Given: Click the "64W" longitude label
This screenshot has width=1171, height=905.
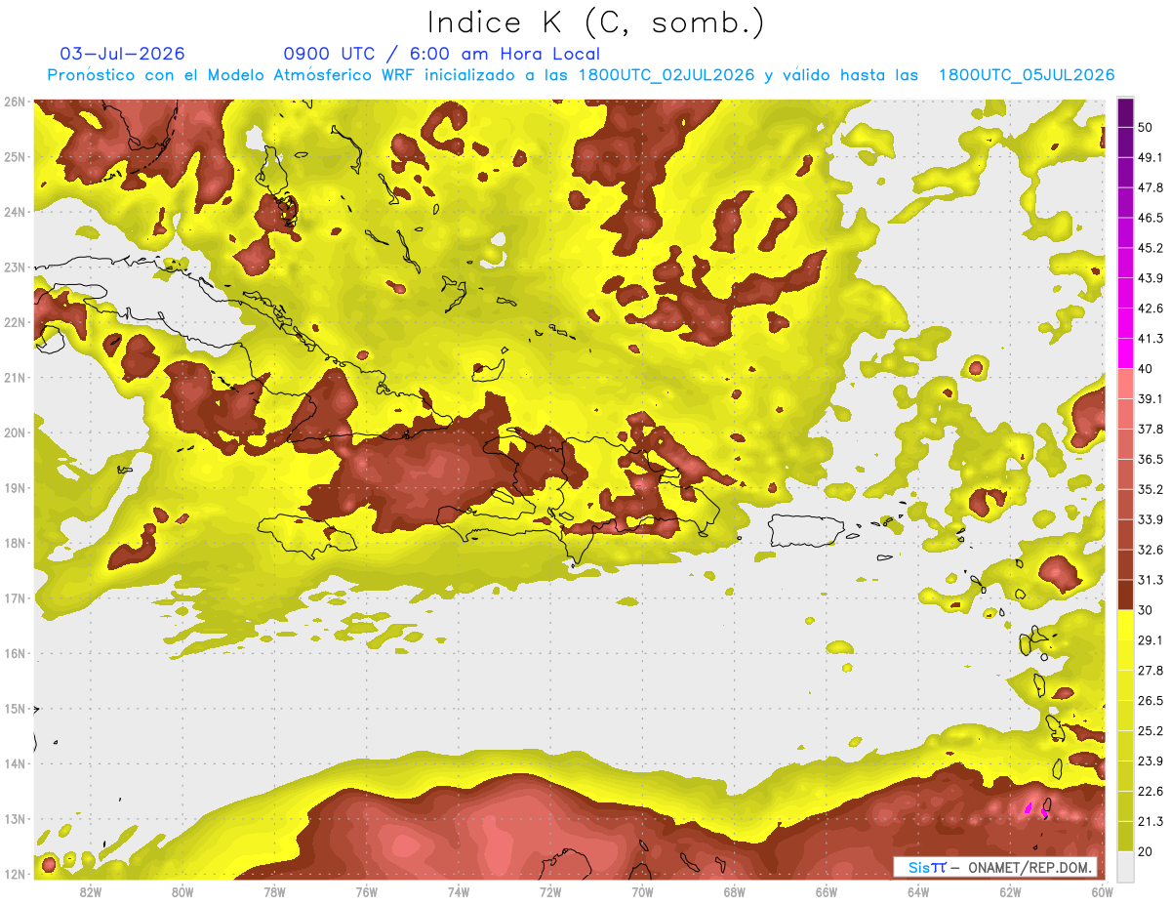Looking at the screenshot, I should point(918,891).
